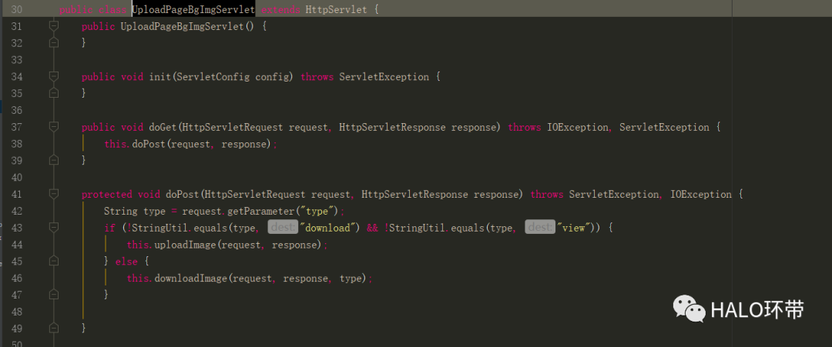Click the dest: hint before "view"
The image size is (832, 347).
click(x=539, y=228)
